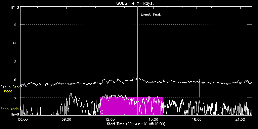Click the '0' label inside magenta region
This screenshot has width=258, height=129.
[102, 112]
